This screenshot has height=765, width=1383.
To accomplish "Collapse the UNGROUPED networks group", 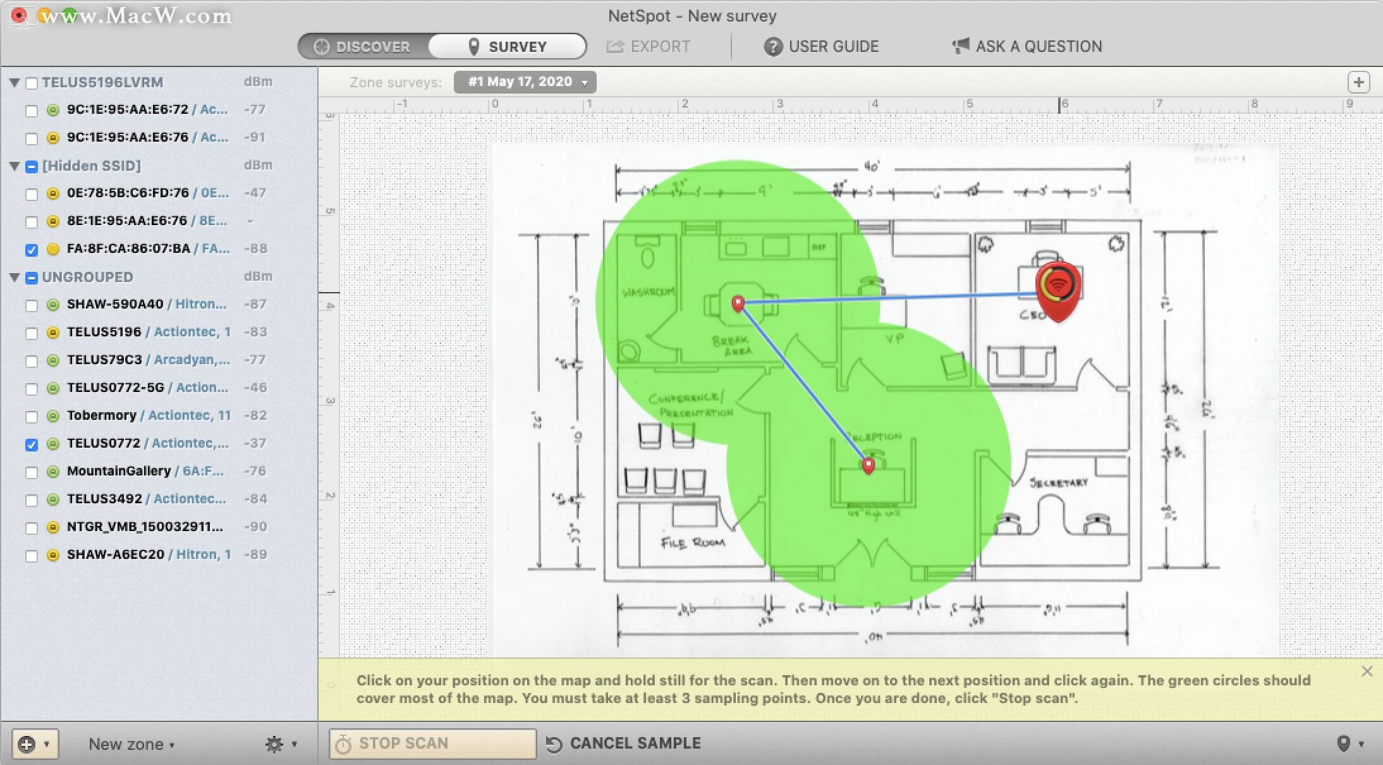I will 15,278.
